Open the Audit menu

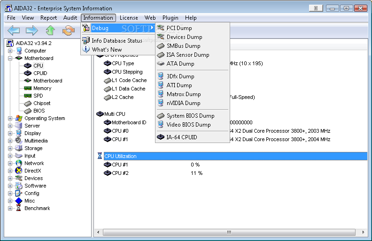70,18
